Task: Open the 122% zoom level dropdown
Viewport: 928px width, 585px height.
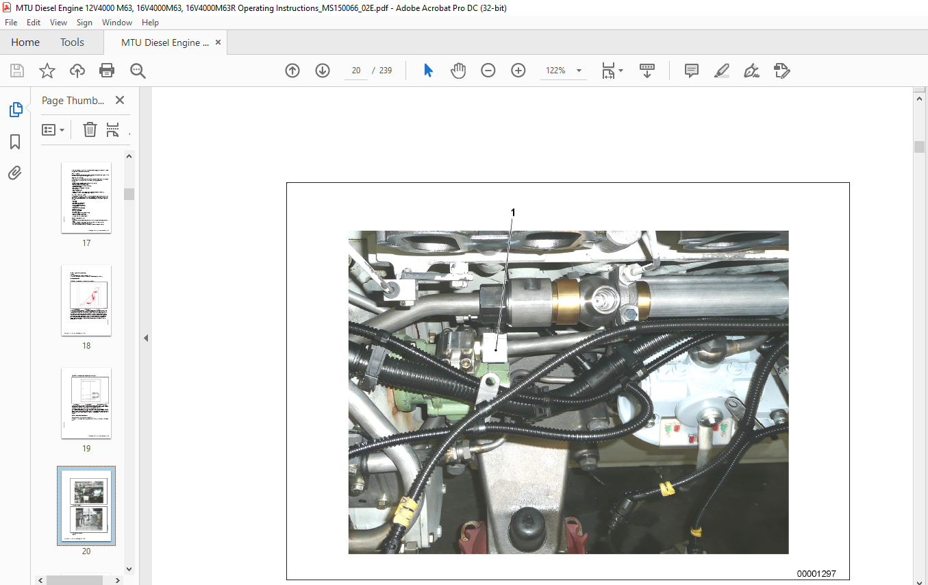Action: tap(579, 71)
